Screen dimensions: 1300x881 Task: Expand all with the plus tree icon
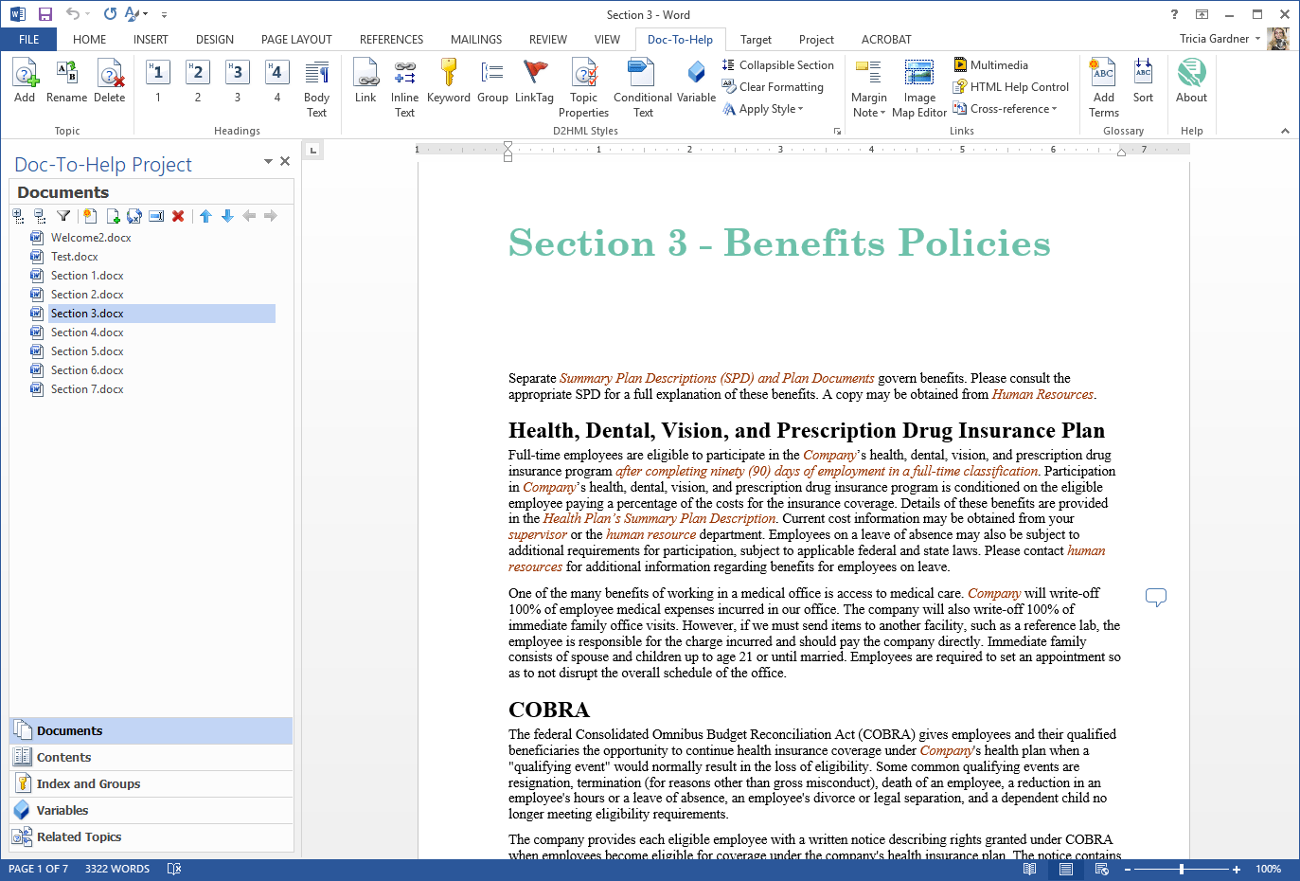tap(19, 216)
